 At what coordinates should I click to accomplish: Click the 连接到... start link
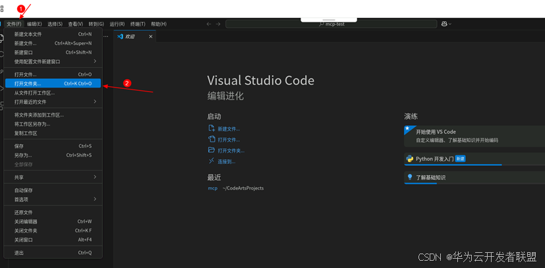click(x=227, y=161)
